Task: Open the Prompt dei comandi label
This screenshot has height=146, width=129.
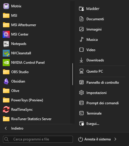Action: 102,103
